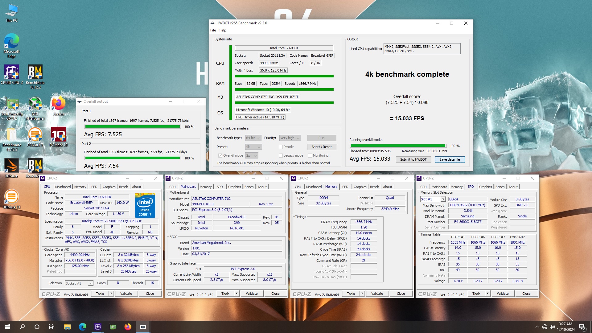Launch PCMark 10 desktop icon
Viewport: 592px width, 333px height.
(59, 137)
